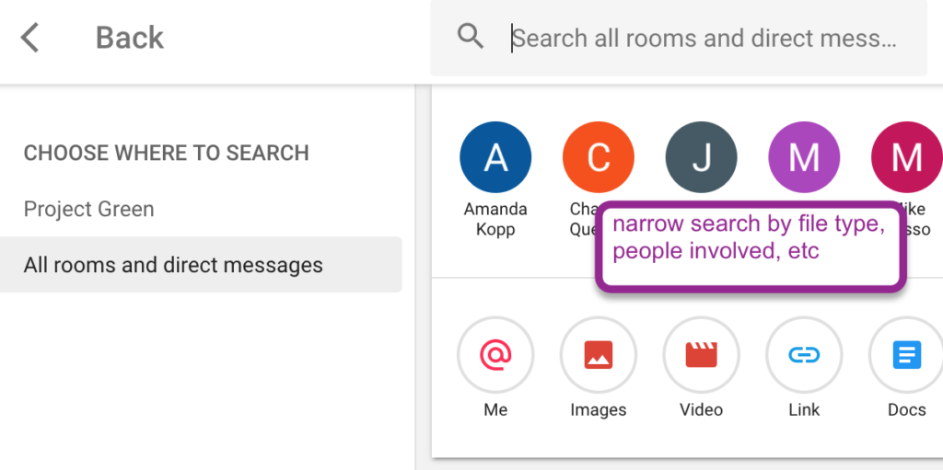943x470 pixels.
Task: Select All rooms and direct messages
Action: tap(173, 265)
